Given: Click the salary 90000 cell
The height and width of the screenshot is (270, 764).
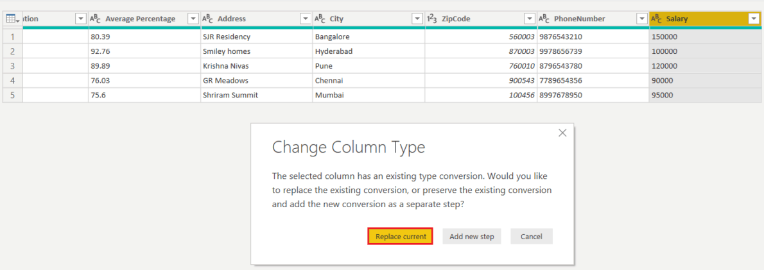Looking at the screenshot, I should tap(705, 80).
